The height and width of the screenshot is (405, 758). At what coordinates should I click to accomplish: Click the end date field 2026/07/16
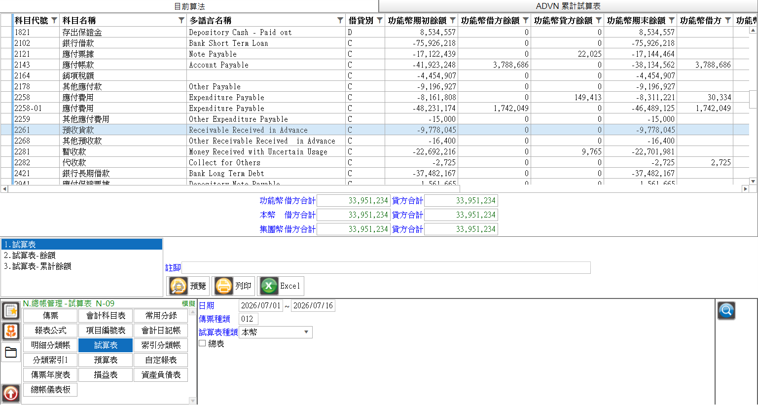coord(313,305)
